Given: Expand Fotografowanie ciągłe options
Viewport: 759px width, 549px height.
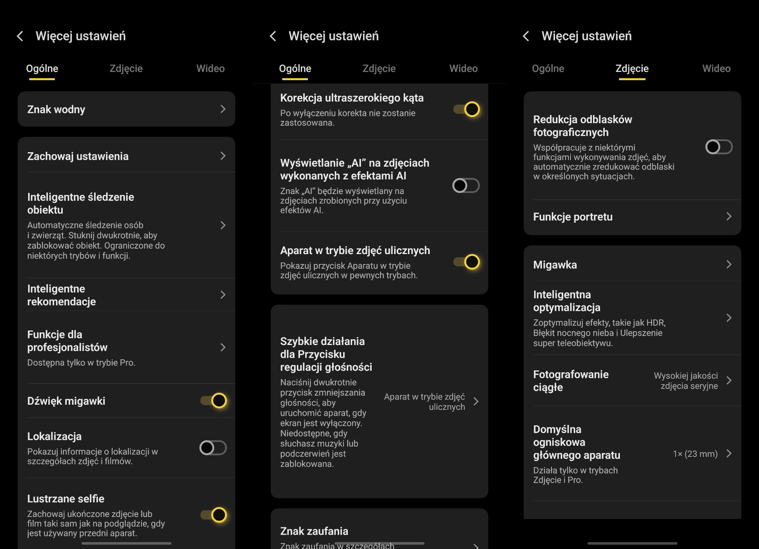Looking at the screenshot, I should tap(729, 381).
